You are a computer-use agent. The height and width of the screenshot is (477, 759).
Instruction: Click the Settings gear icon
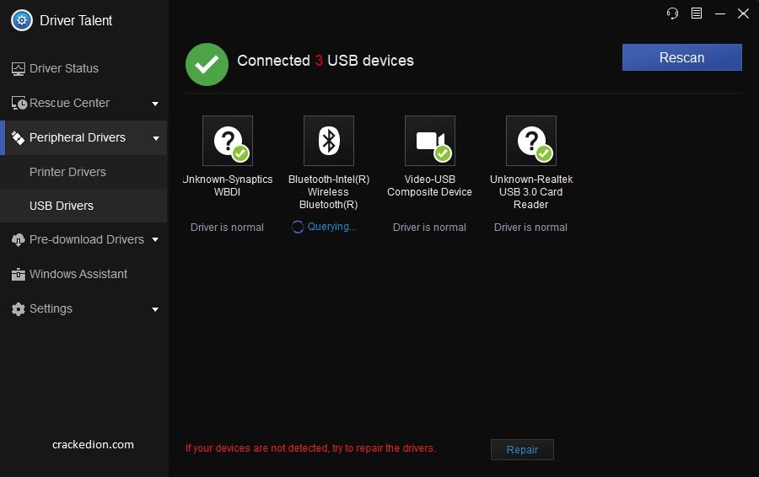[19, 309]
